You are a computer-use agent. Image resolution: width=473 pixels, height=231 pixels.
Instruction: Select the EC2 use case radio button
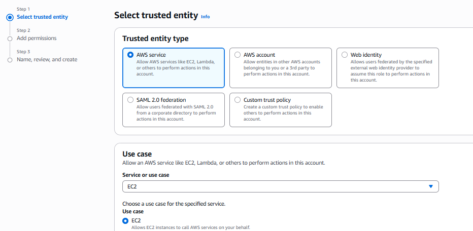[125, 221]
